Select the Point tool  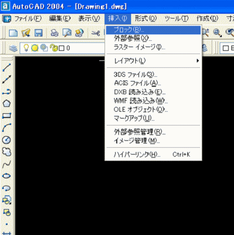(x=7, y=224)
